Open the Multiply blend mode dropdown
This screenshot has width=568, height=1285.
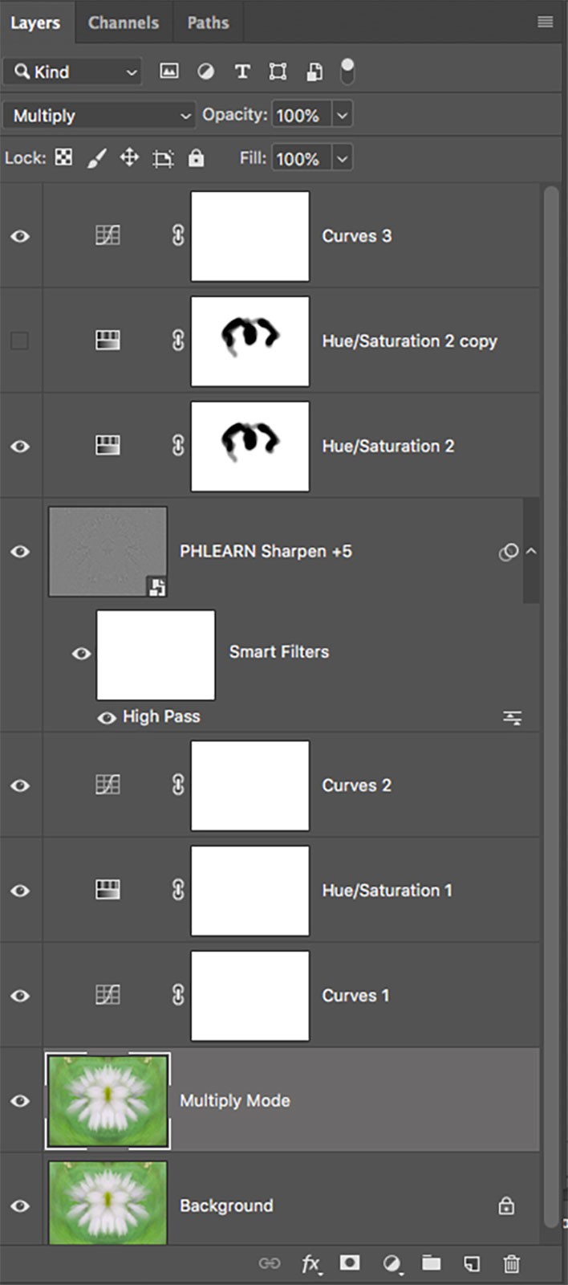click(x=99, y=116)
